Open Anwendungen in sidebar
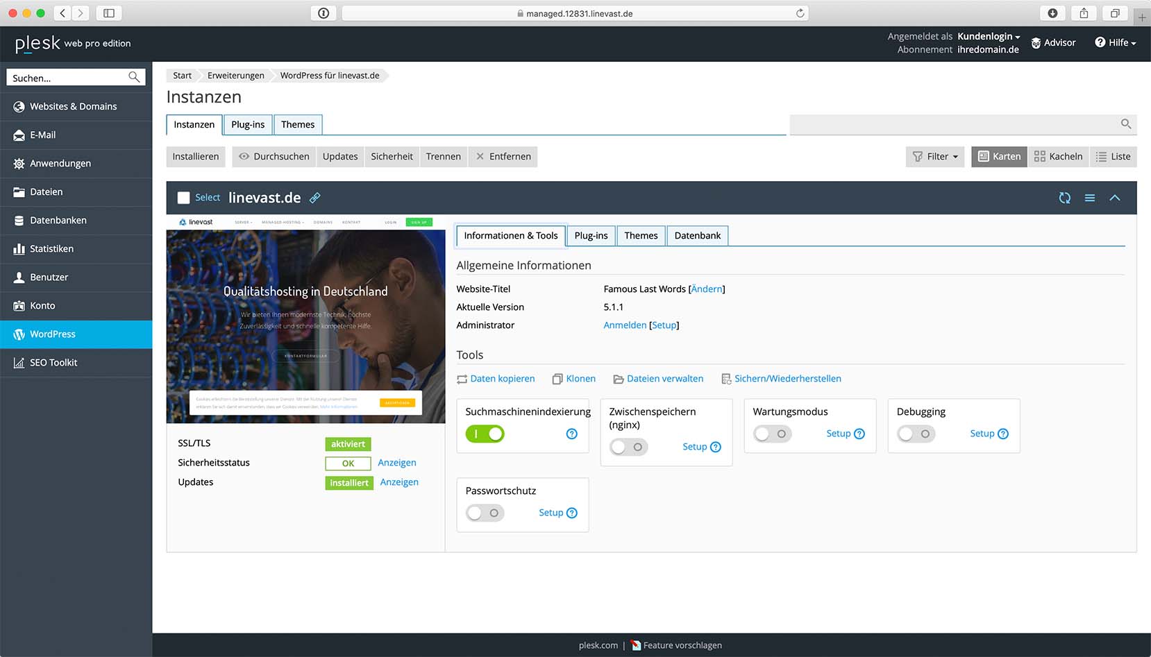 tap(76, 164)
